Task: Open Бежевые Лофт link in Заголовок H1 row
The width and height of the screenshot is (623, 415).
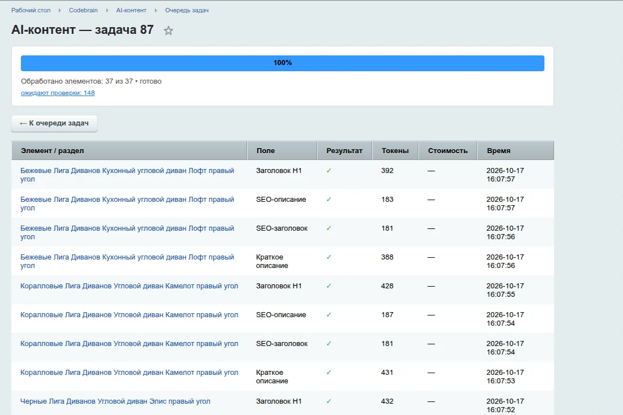Action: [x=127, y=175]
